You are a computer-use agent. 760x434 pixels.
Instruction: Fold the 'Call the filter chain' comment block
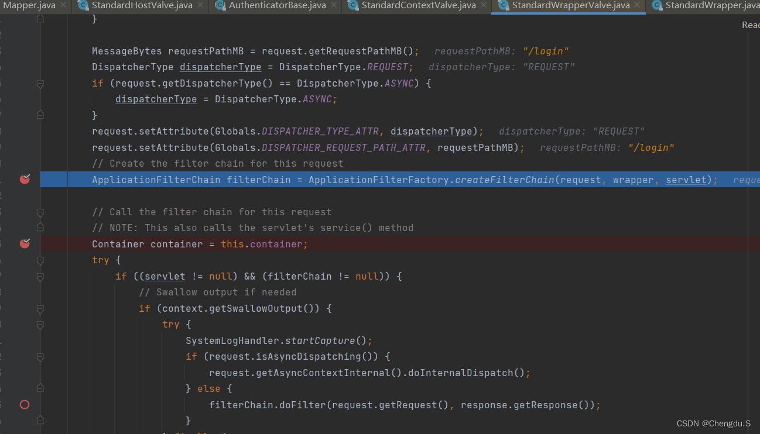(40, 212)
